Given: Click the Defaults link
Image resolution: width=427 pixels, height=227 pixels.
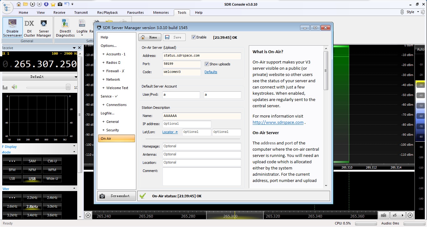Looking at the screenshot, I should [211, 72].
